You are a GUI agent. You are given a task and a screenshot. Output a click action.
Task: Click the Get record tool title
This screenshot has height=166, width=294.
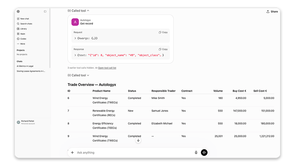click(x=87, y=24)
